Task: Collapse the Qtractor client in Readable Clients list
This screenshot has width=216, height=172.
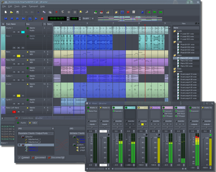Action: (19, 137)
